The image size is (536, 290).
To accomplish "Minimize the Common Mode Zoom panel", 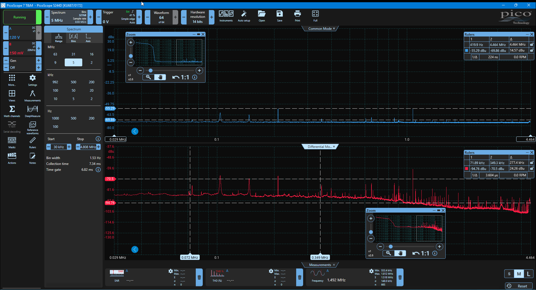I will pos(194,35).
